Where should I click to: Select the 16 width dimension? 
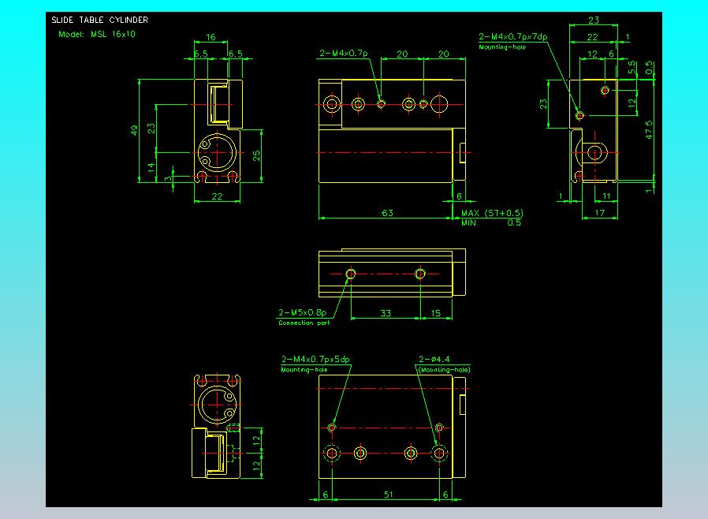(x=211, y=37)
